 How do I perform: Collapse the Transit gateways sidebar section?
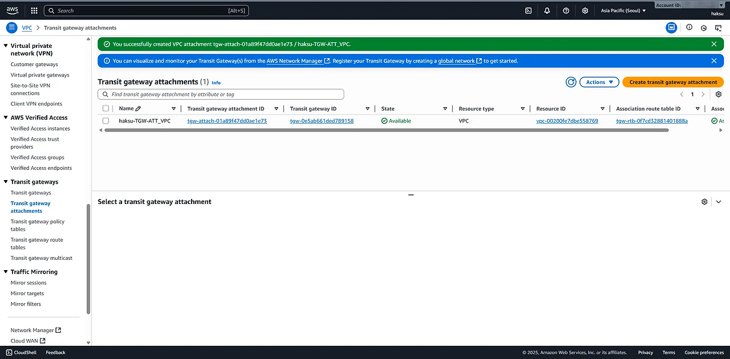tap(6, 182)
